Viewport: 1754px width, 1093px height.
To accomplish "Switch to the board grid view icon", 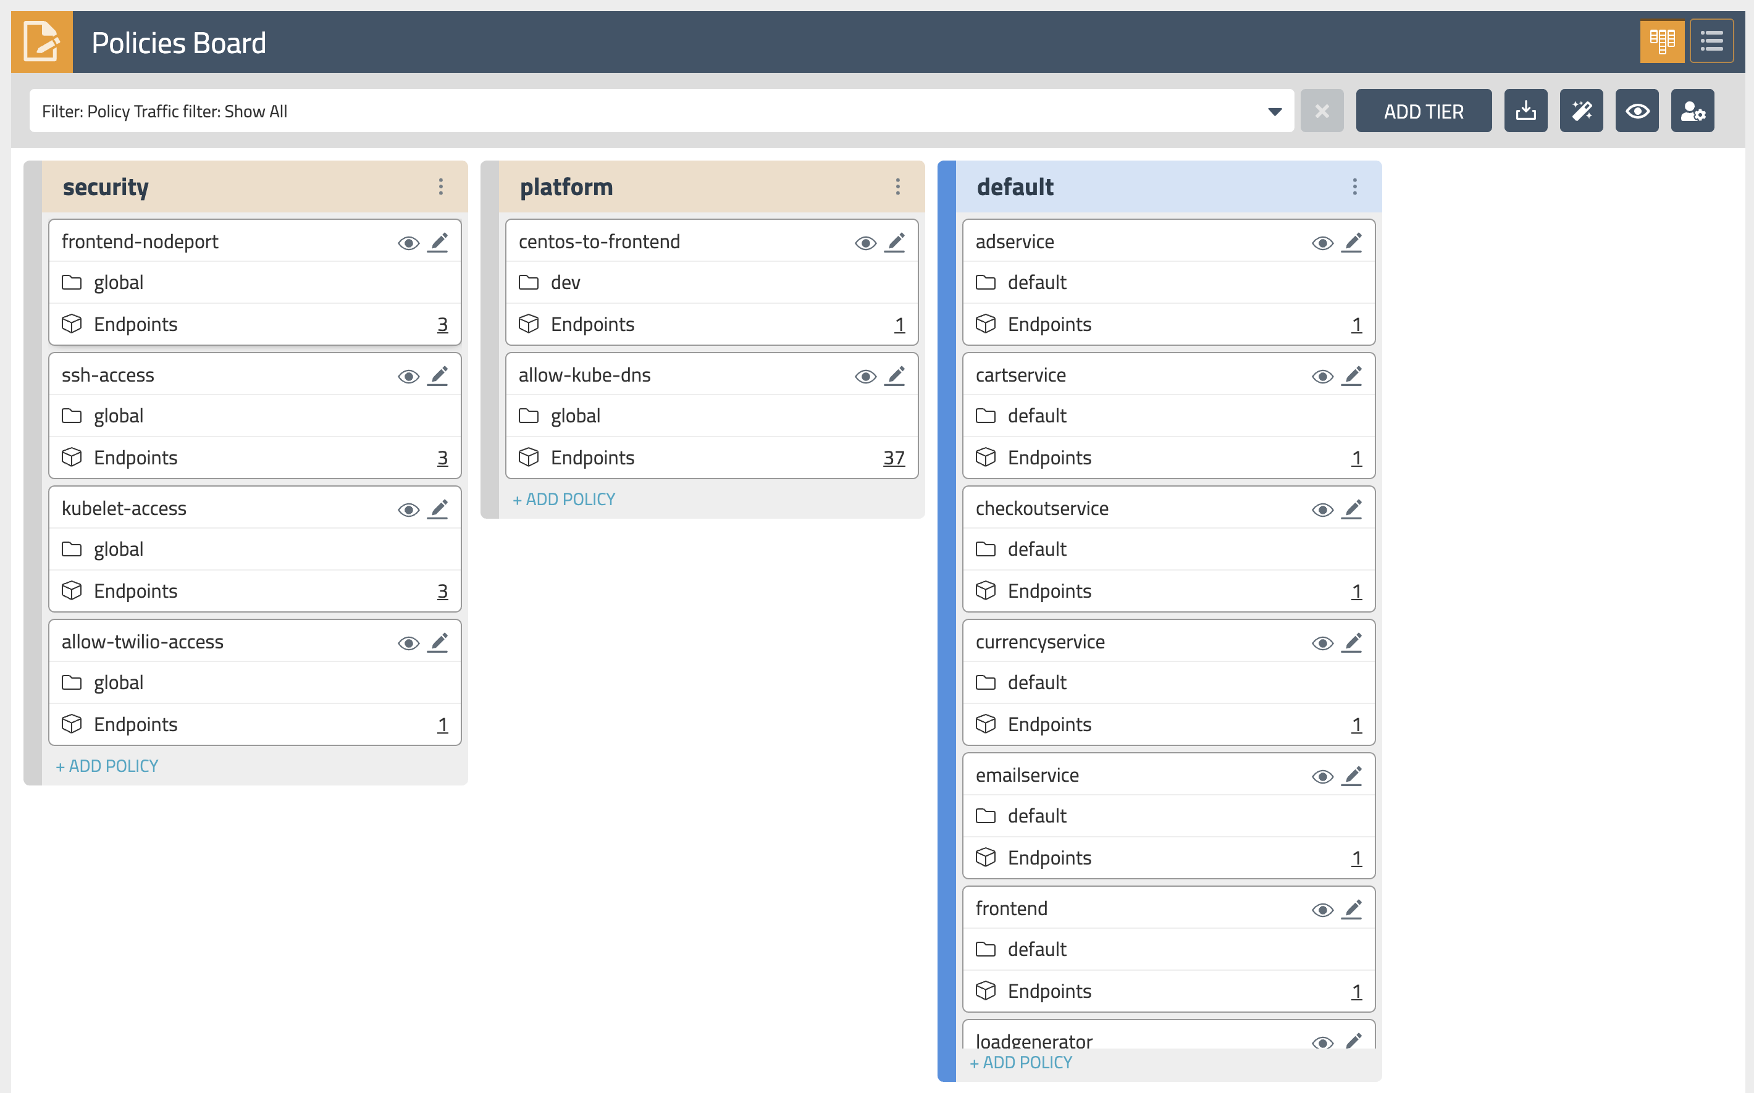I will 1661,41.
